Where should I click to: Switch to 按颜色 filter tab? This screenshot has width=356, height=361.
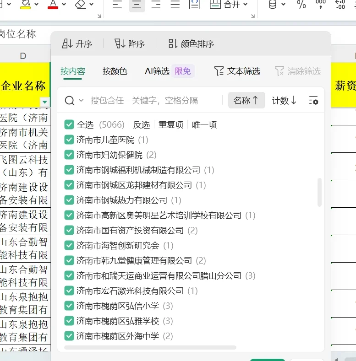115,71
